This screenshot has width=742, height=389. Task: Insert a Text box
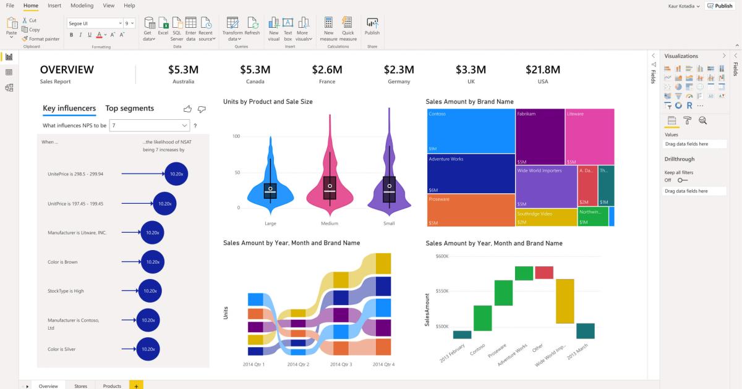[x=288, y=29]
